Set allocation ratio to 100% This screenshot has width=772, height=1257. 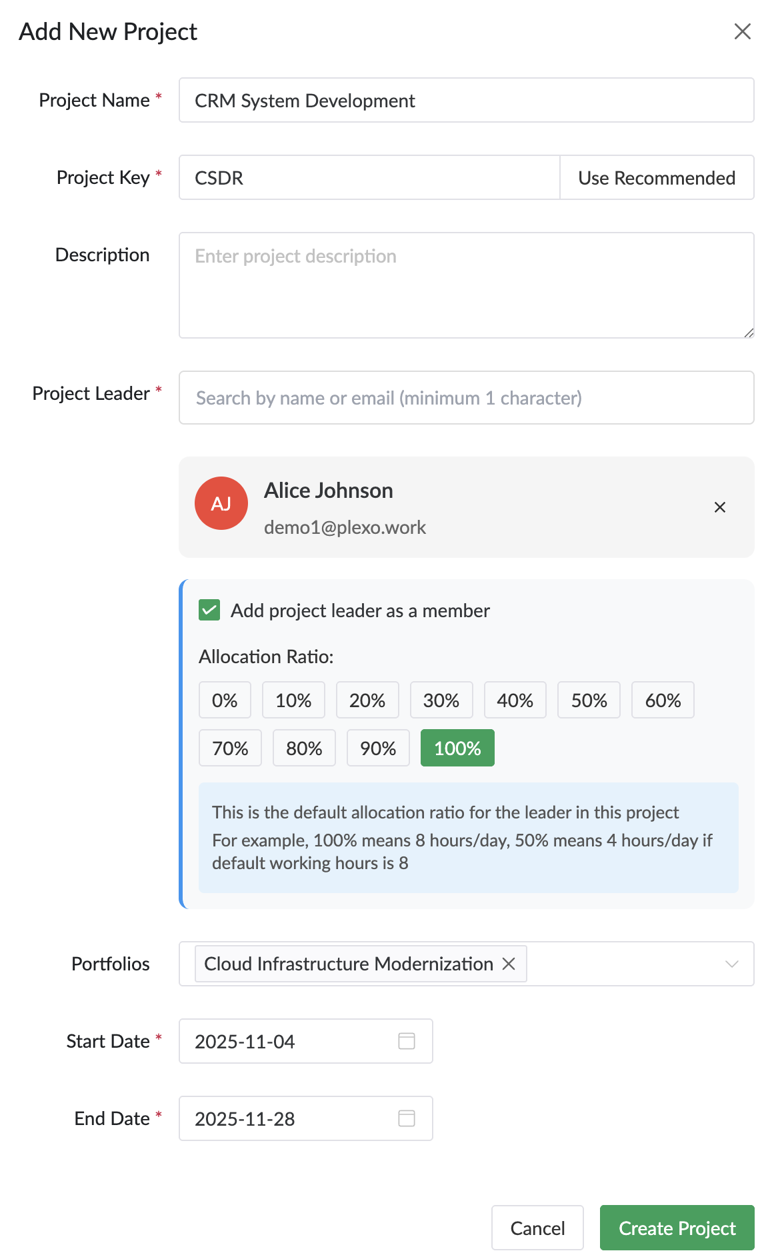(457, 748)
